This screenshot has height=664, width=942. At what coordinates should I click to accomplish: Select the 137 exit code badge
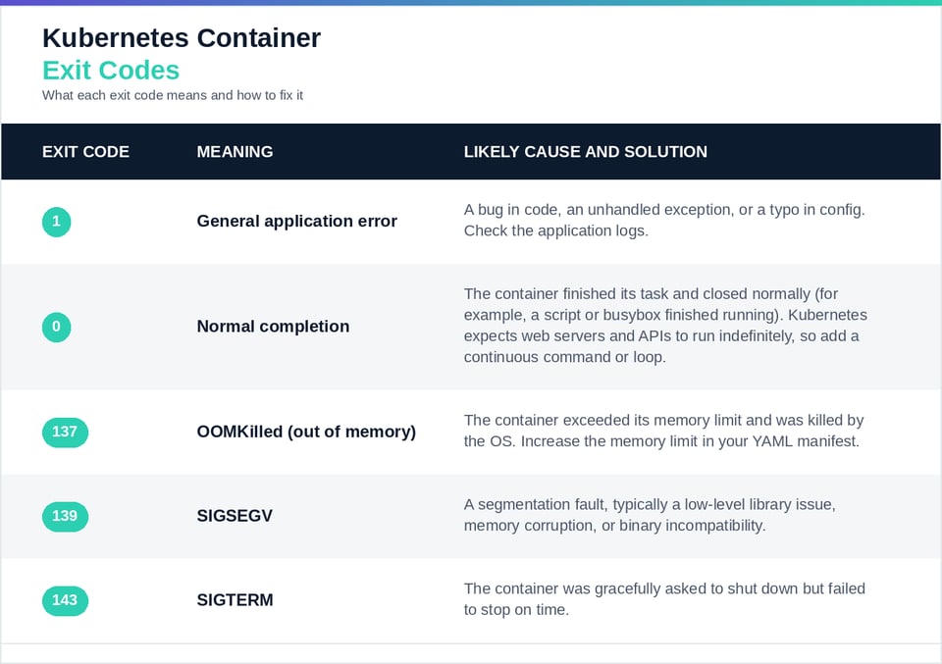[x=65, y=432]
